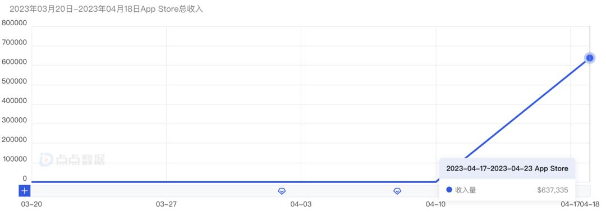Click the blue dot beside 收入量 in tooltip
Viewport: 606px width, 220px height.
pyautogui.click(x=449, y=190)
